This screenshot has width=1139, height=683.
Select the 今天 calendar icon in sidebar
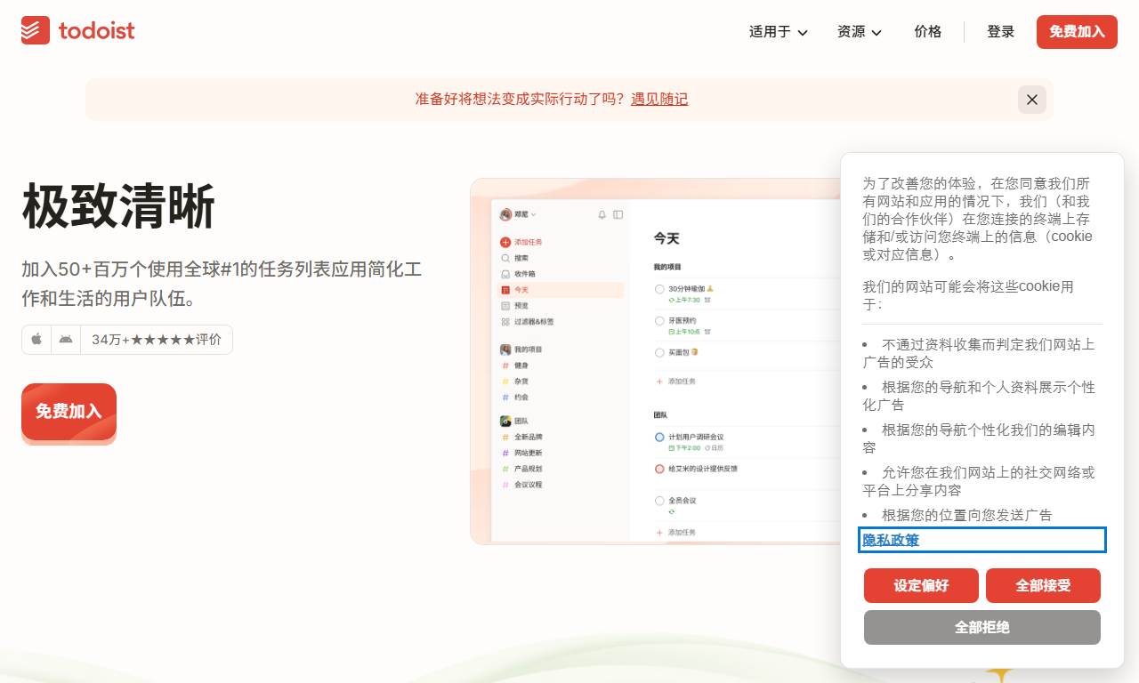click(x=505, y=290)
